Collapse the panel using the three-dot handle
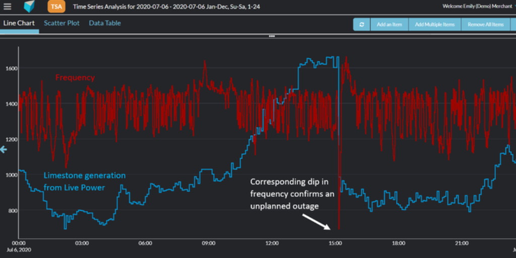The height and width of the screenshot is (258, 516). (x=272, y=36)
